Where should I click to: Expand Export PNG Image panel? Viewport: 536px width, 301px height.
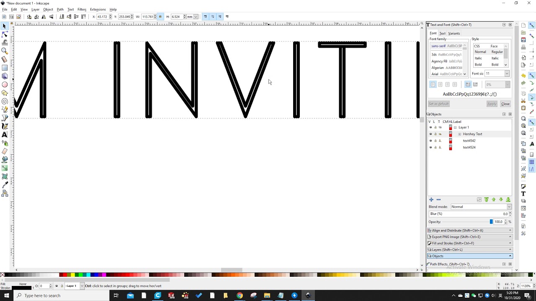pos(470,237)
